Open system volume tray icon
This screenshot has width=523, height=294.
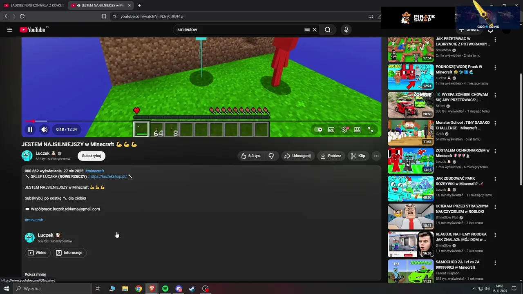[487, 289]
